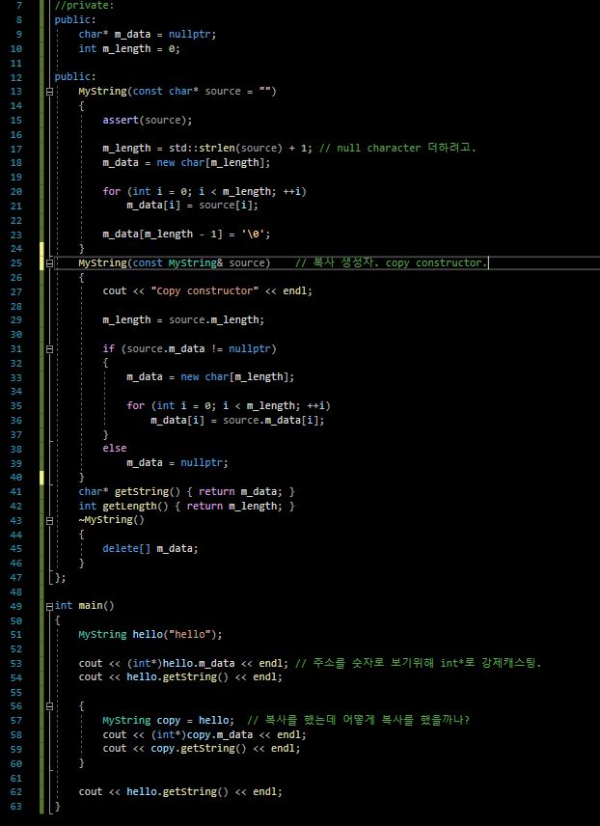Click the '\0' character literal on line 23
The height and width of the screenshot is (826, 600).
click(x=253, y=234)
